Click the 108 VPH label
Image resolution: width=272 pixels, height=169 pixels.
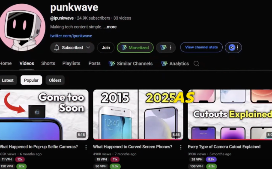click(196, 166)
